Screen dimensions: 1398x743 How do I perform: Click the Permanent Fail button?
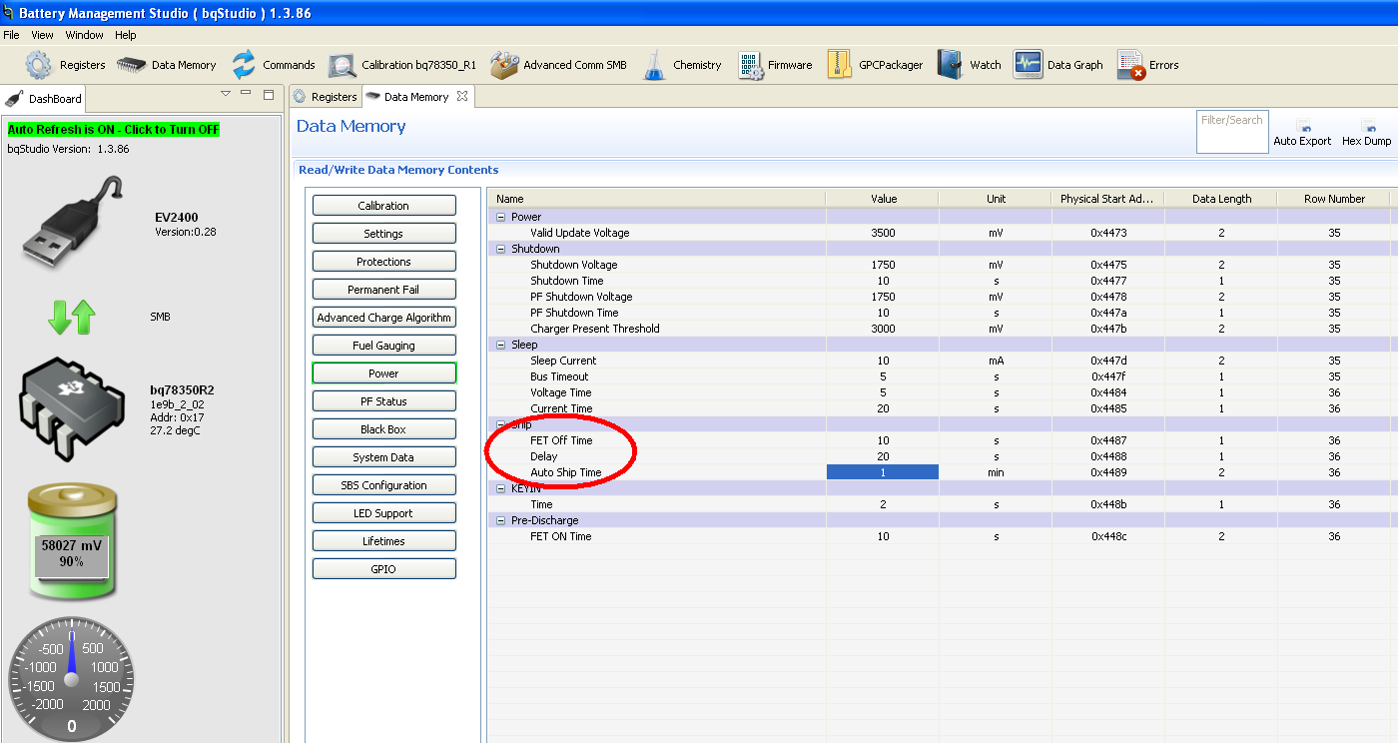click(384, 290)
